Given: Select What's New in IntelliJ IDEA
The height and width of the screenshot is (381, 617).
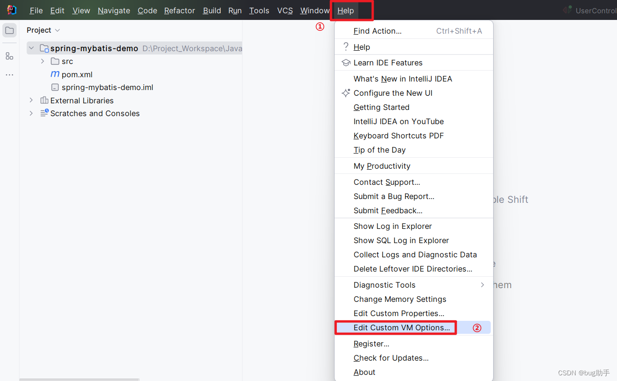Looking at the screenshot, I should pos(414,79).
